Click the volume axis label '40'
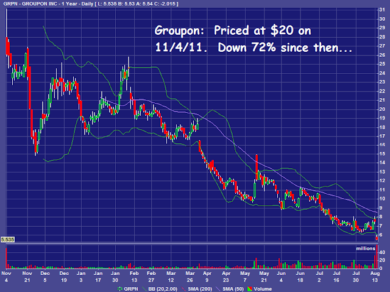This screenshot has height=292, width=390. pos(382,252)
